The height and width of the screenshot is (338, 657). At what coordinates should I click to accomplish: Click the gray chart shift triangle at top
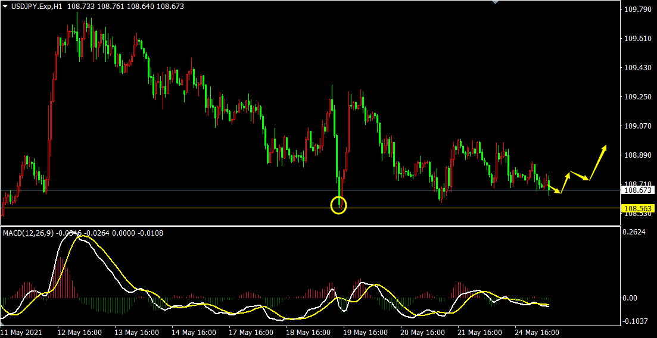(x=494, y=2)
